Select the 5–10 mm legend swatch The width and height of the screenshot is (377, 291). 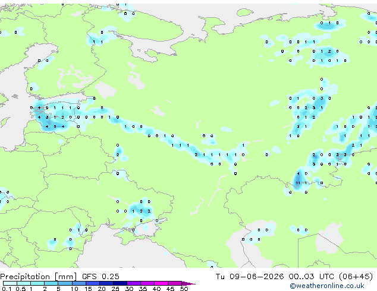point(65,283)
